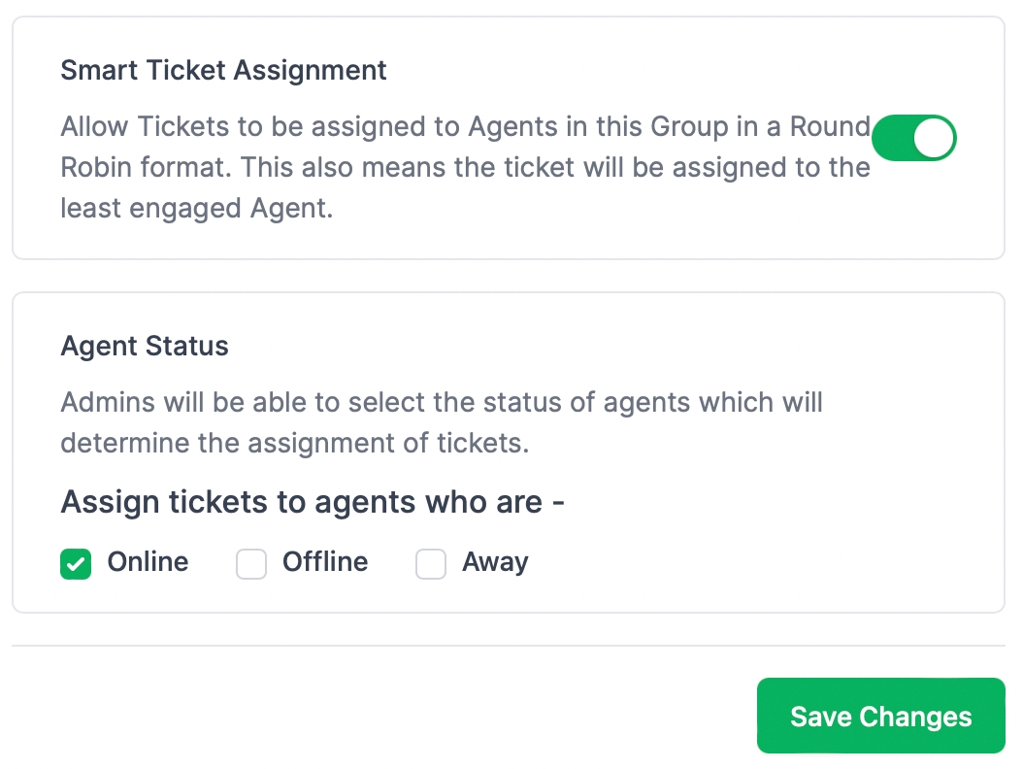This screenshot has width=1023, height=769.
Task: Click the white knob of the green toggle
Action: point(935,137)
